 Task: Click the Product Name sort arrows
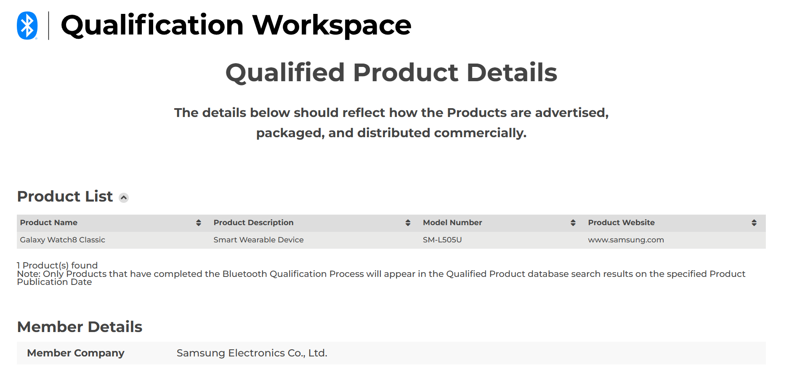(199, 223)
